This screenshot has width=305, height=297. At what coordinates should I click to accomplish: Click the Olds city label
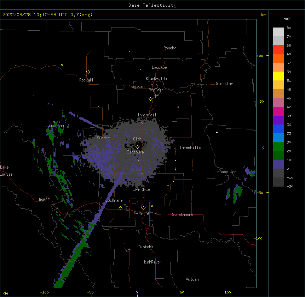pyautogui.click(x=137, y=139)
